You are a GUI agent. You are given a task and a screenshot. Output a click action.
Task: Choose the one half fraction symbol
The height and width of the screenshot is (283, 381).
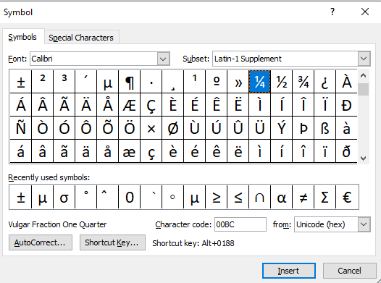point(281,82)
